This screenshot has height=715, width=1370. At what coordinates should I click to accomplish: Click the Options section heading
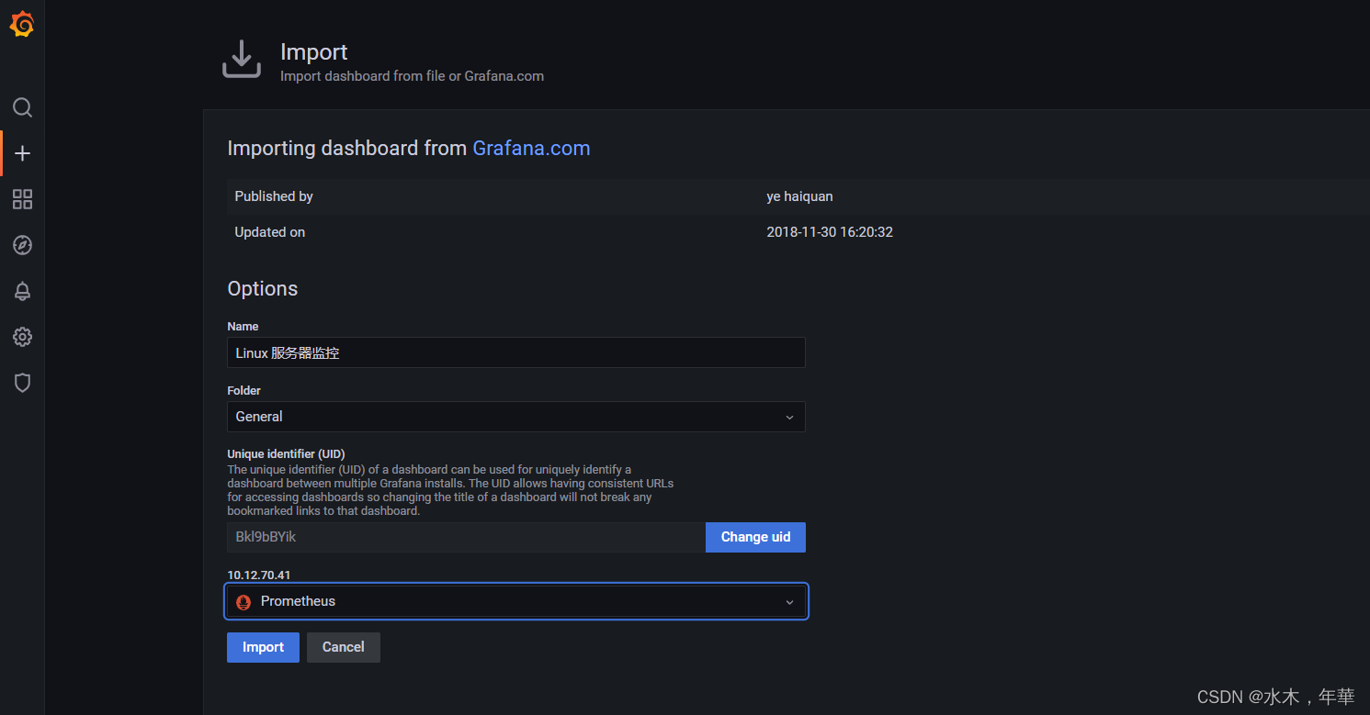(x=263, y=288)
